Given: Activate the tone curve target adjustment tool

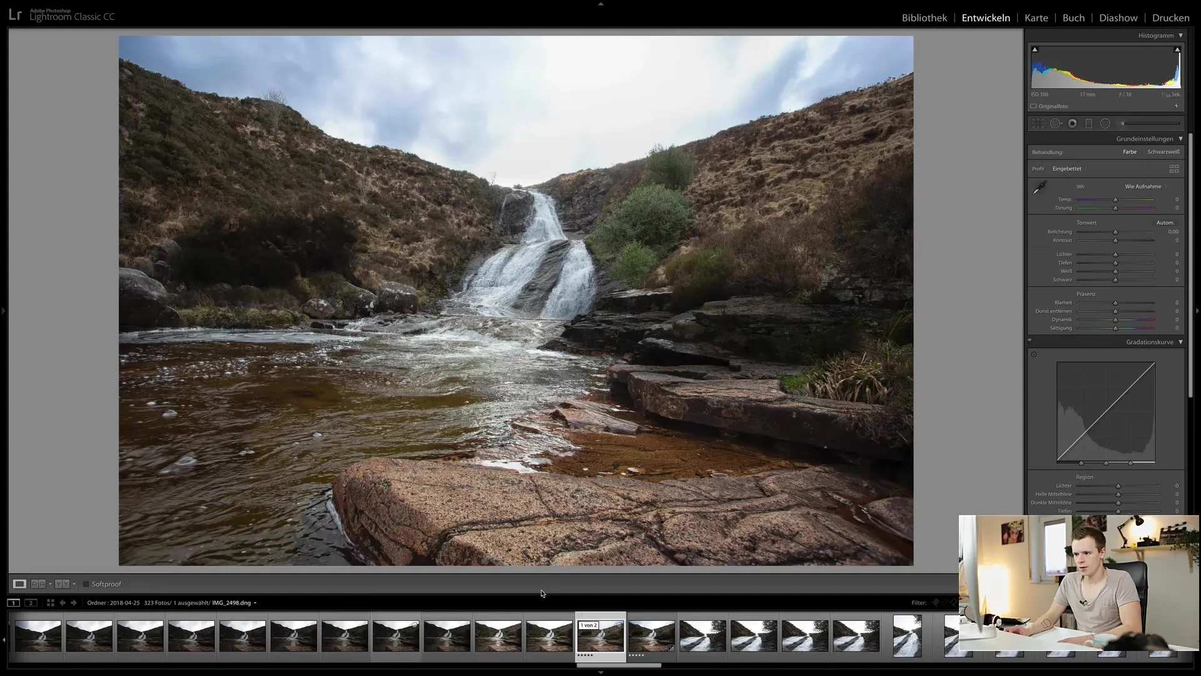Looking at the screenshot, I should click(x=1034, y=354).
